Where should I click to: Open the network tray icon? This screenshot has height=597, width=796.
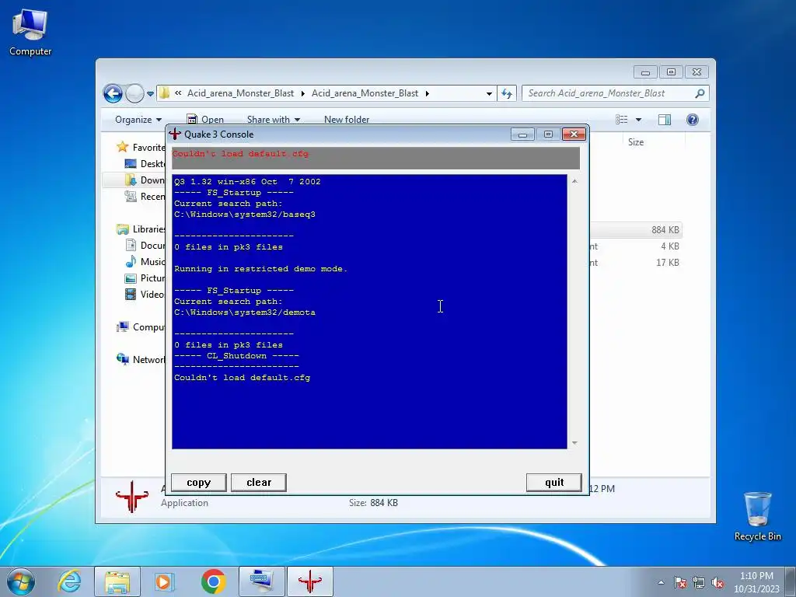pyautogui.click(x=699, y=582)
